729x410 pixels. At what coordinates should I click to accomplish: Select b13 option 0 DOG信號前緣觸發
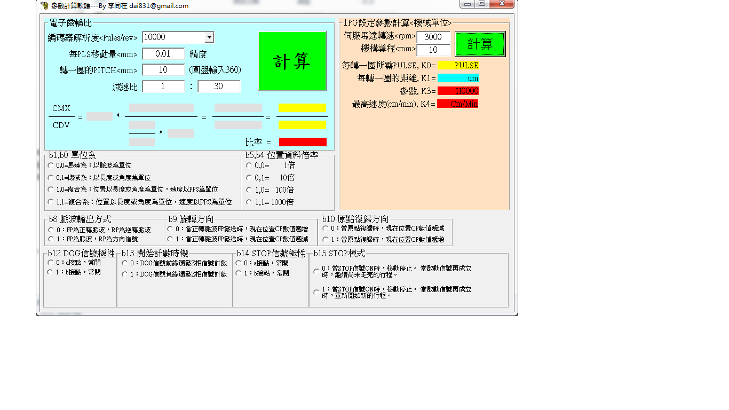[125, 263]
